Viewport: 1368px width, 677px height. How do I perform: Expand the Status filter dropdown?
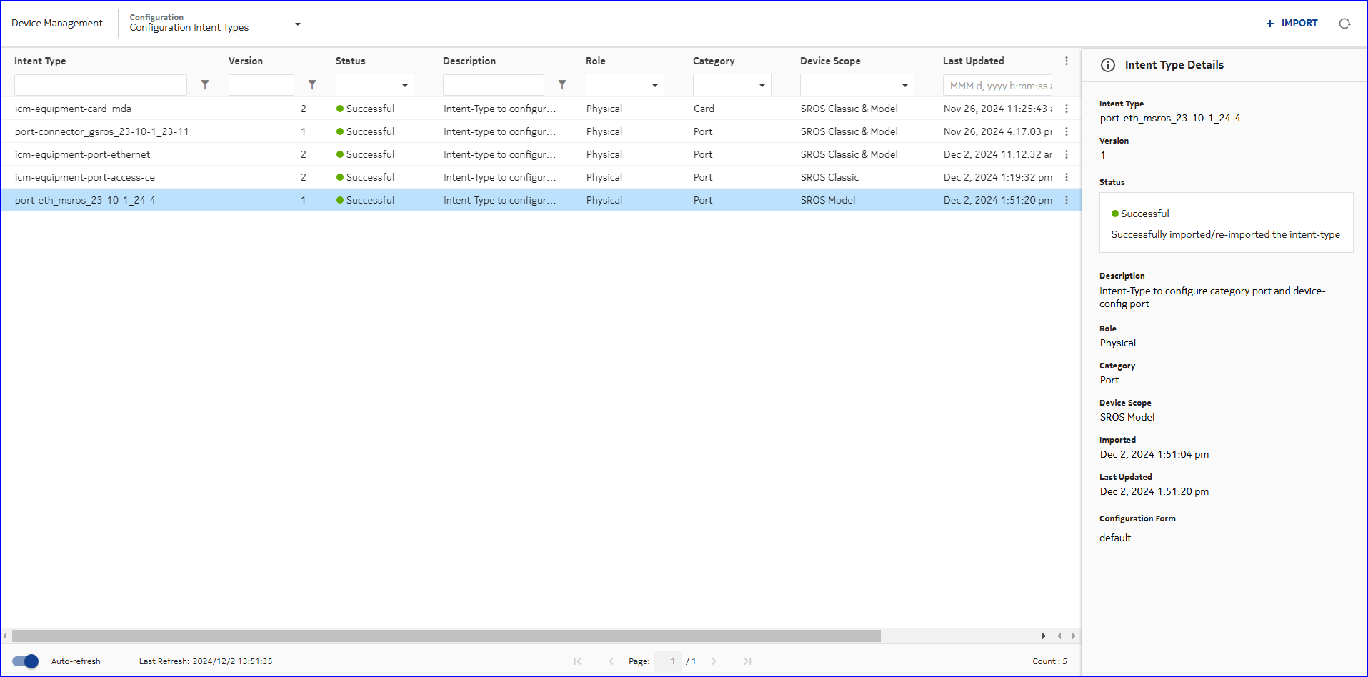tap(375, 85)
